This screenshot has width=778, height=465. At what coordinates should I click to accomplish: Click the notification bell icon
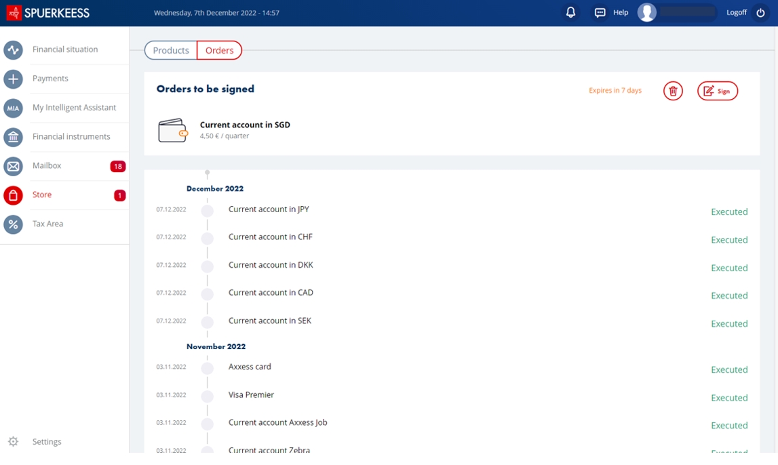[570, 12]
